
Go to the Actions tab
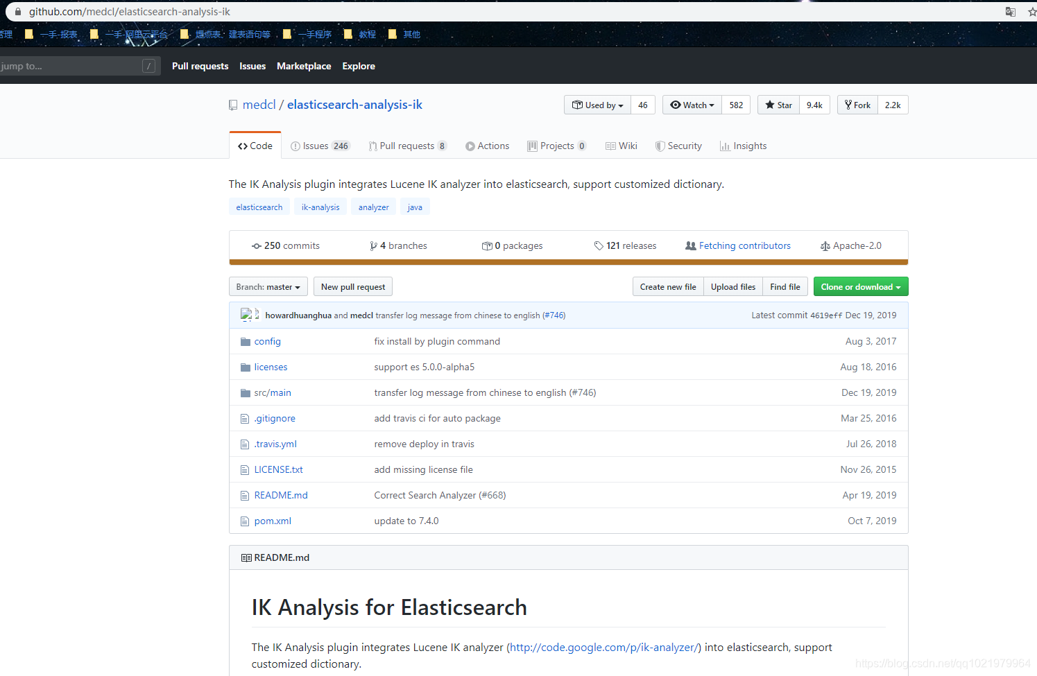(x=487, y=146)
